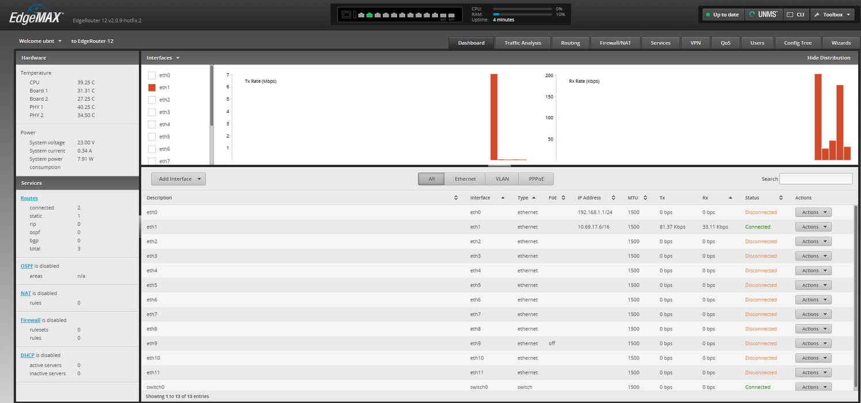Open the CLI terminal
Screen dimensions: 861x403
(795, 14)
